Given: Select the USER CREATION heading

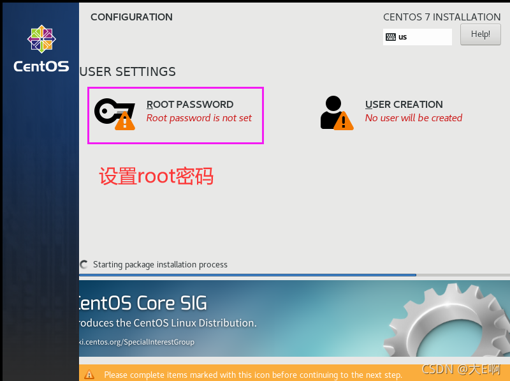Looking at the screenshot, I should point(404,105).
